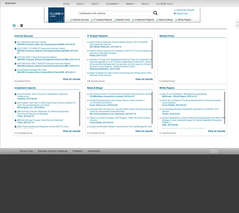The height and width of the screenshot is (213, 239).
Task: Click the Investment reports panel scrollbar
Action: [79, 109]
